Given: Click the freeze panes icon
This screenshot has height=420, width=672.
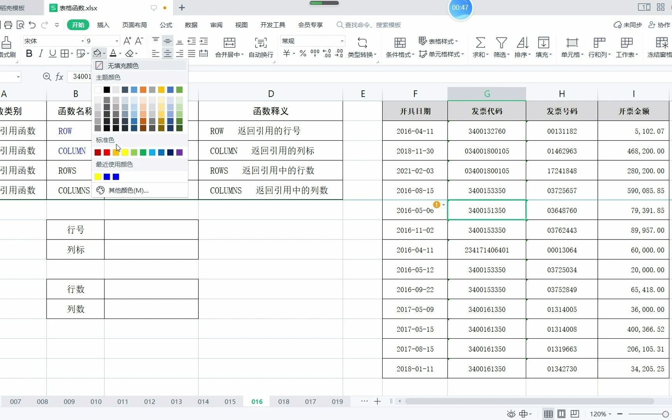Looking at the screenshot, I should coord(661,42).
